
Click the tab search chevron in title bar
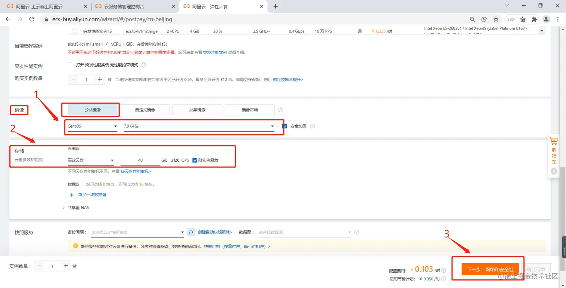pyautogui.click(x=507, y=6)
